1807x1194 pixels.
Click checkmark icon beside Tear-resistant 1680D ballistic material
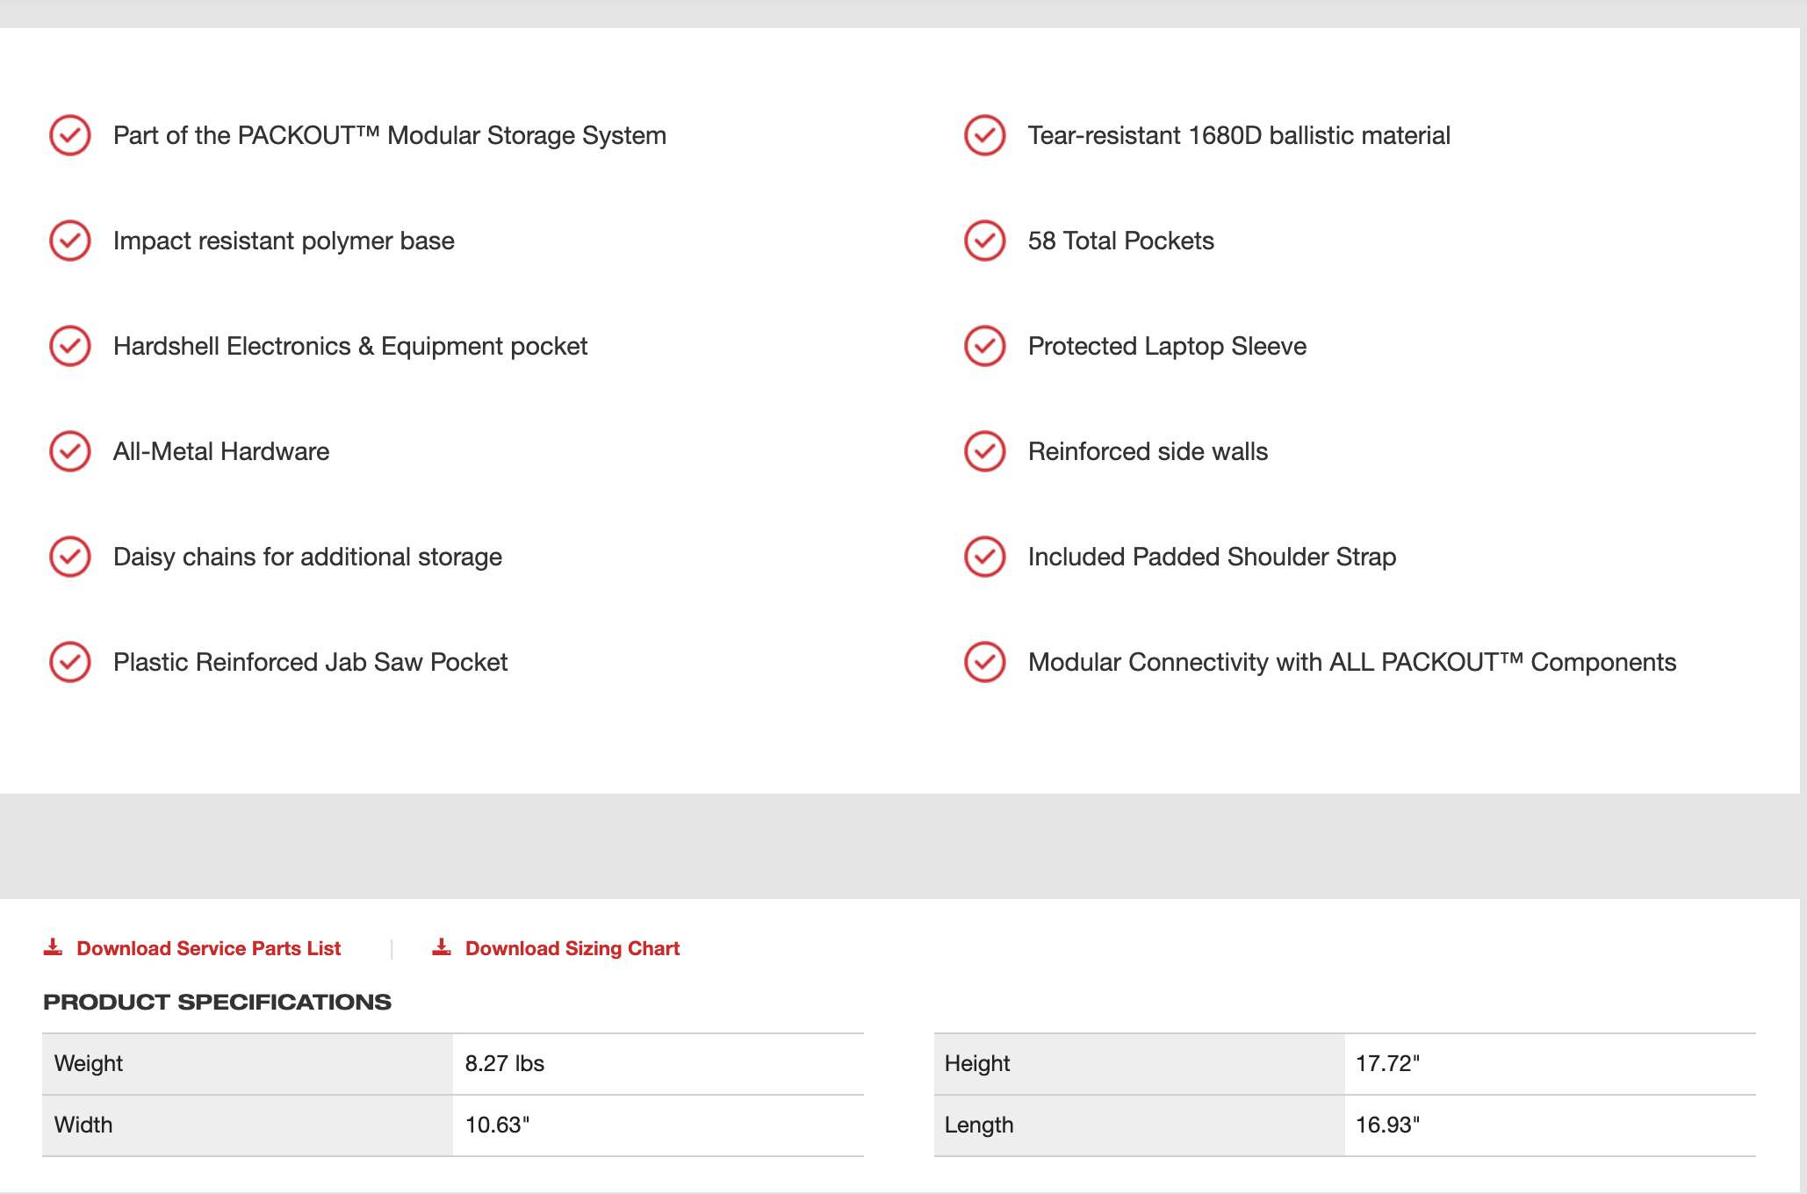(985, 135)
